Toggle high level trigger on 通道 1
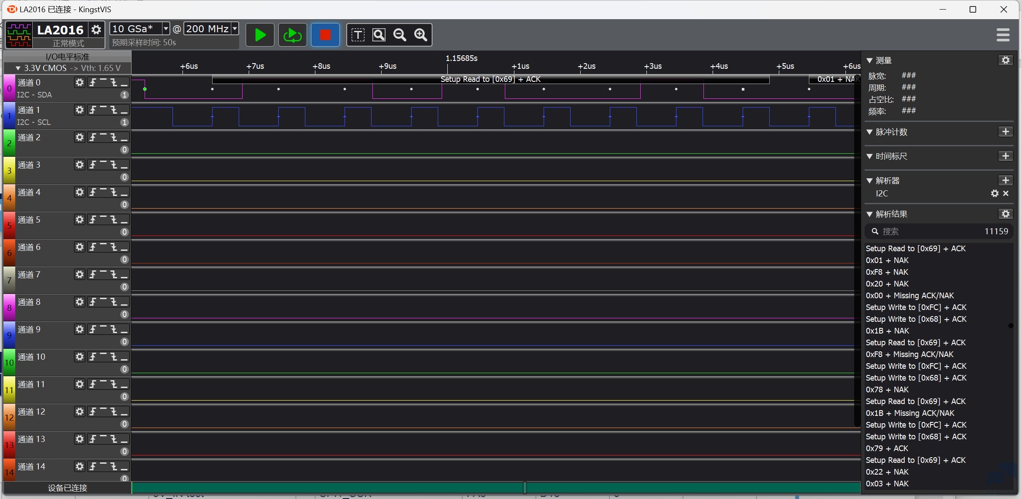Viewport: 1021px width, 499px height. coord(103,110)
